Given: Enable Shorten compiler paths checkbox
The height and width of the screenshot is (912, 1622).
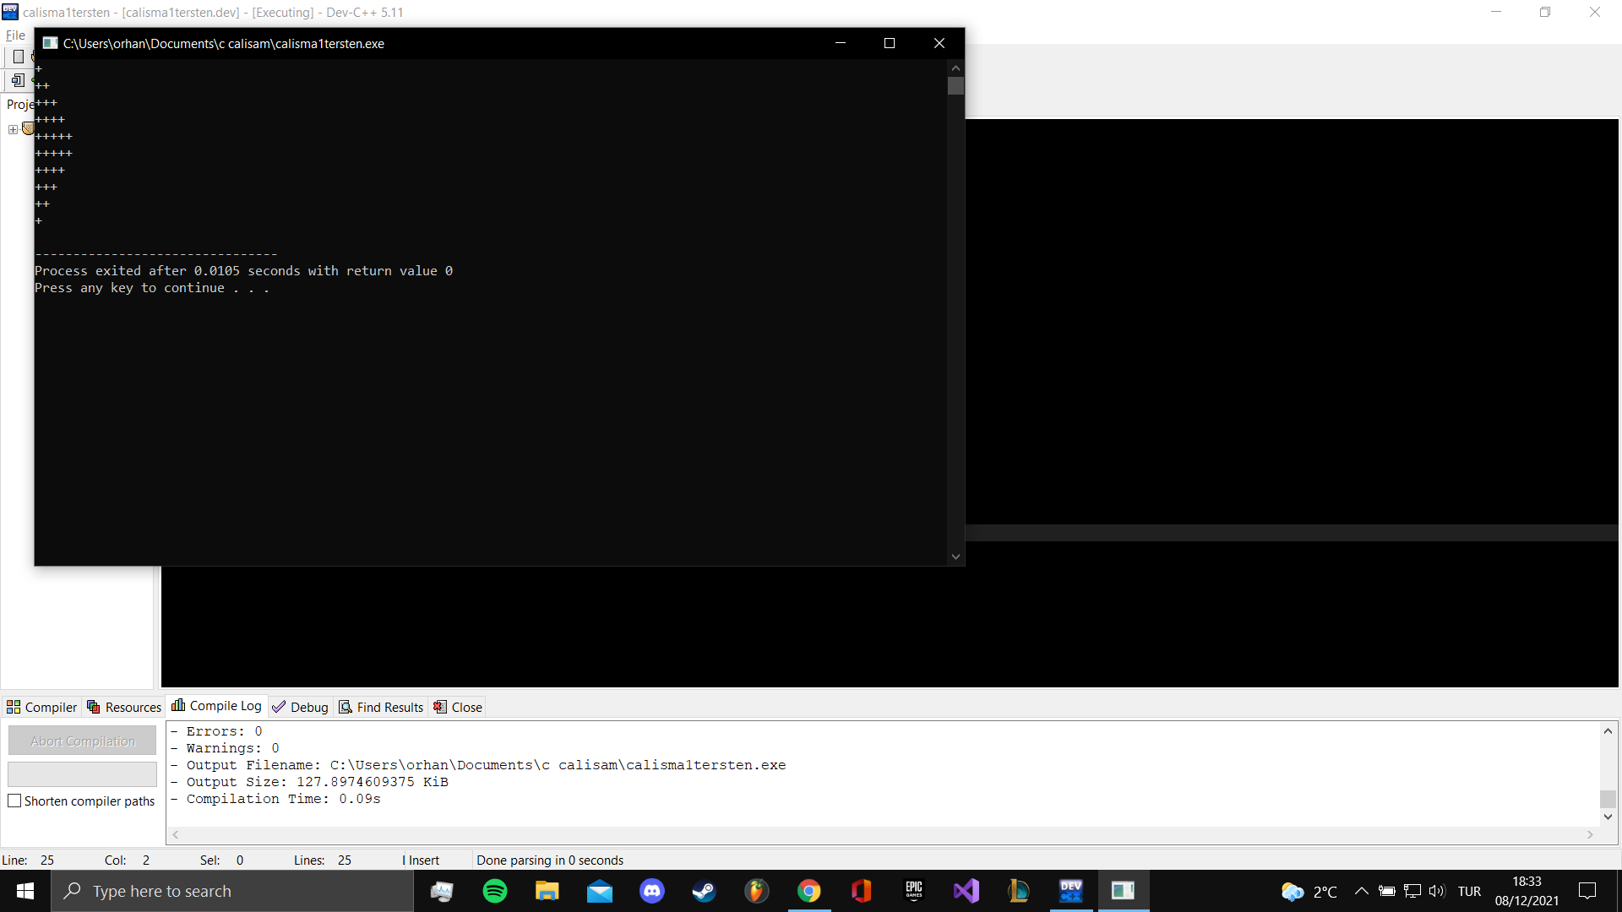Looking at the screenshot, I should (x=14, y=801).
